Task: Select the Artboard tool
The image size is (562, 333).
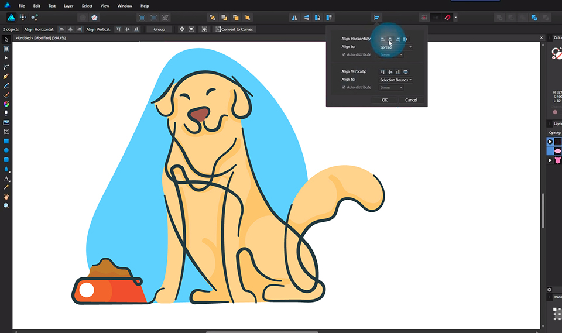Action: 6,49
